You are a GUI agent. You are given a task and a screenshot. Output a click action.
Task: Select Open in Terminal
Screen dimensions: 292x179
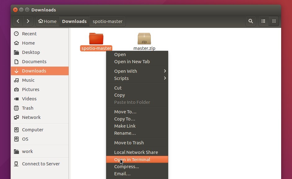pos(137,159)
